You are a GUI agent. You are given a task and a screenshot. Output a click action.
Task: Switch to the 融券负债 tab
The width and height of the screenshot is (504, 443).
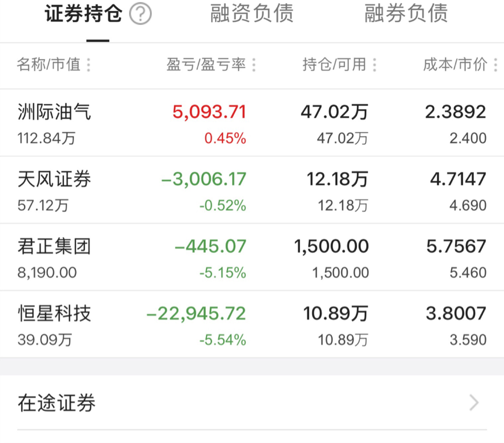(406, 13)
